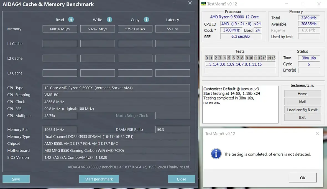The image size is (327, 189).
Task: Click BIOS Version field 1.42
Action: [116, 158]
